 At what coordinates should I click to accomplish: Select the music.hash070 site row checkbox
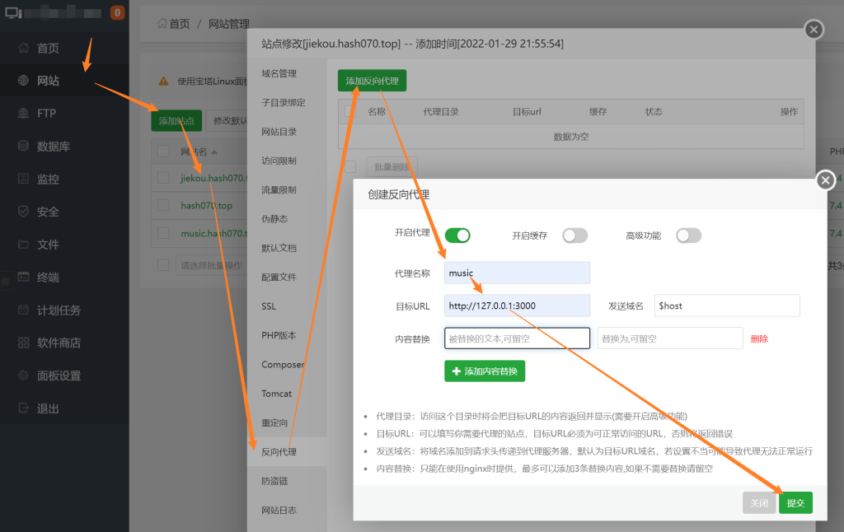164,233
